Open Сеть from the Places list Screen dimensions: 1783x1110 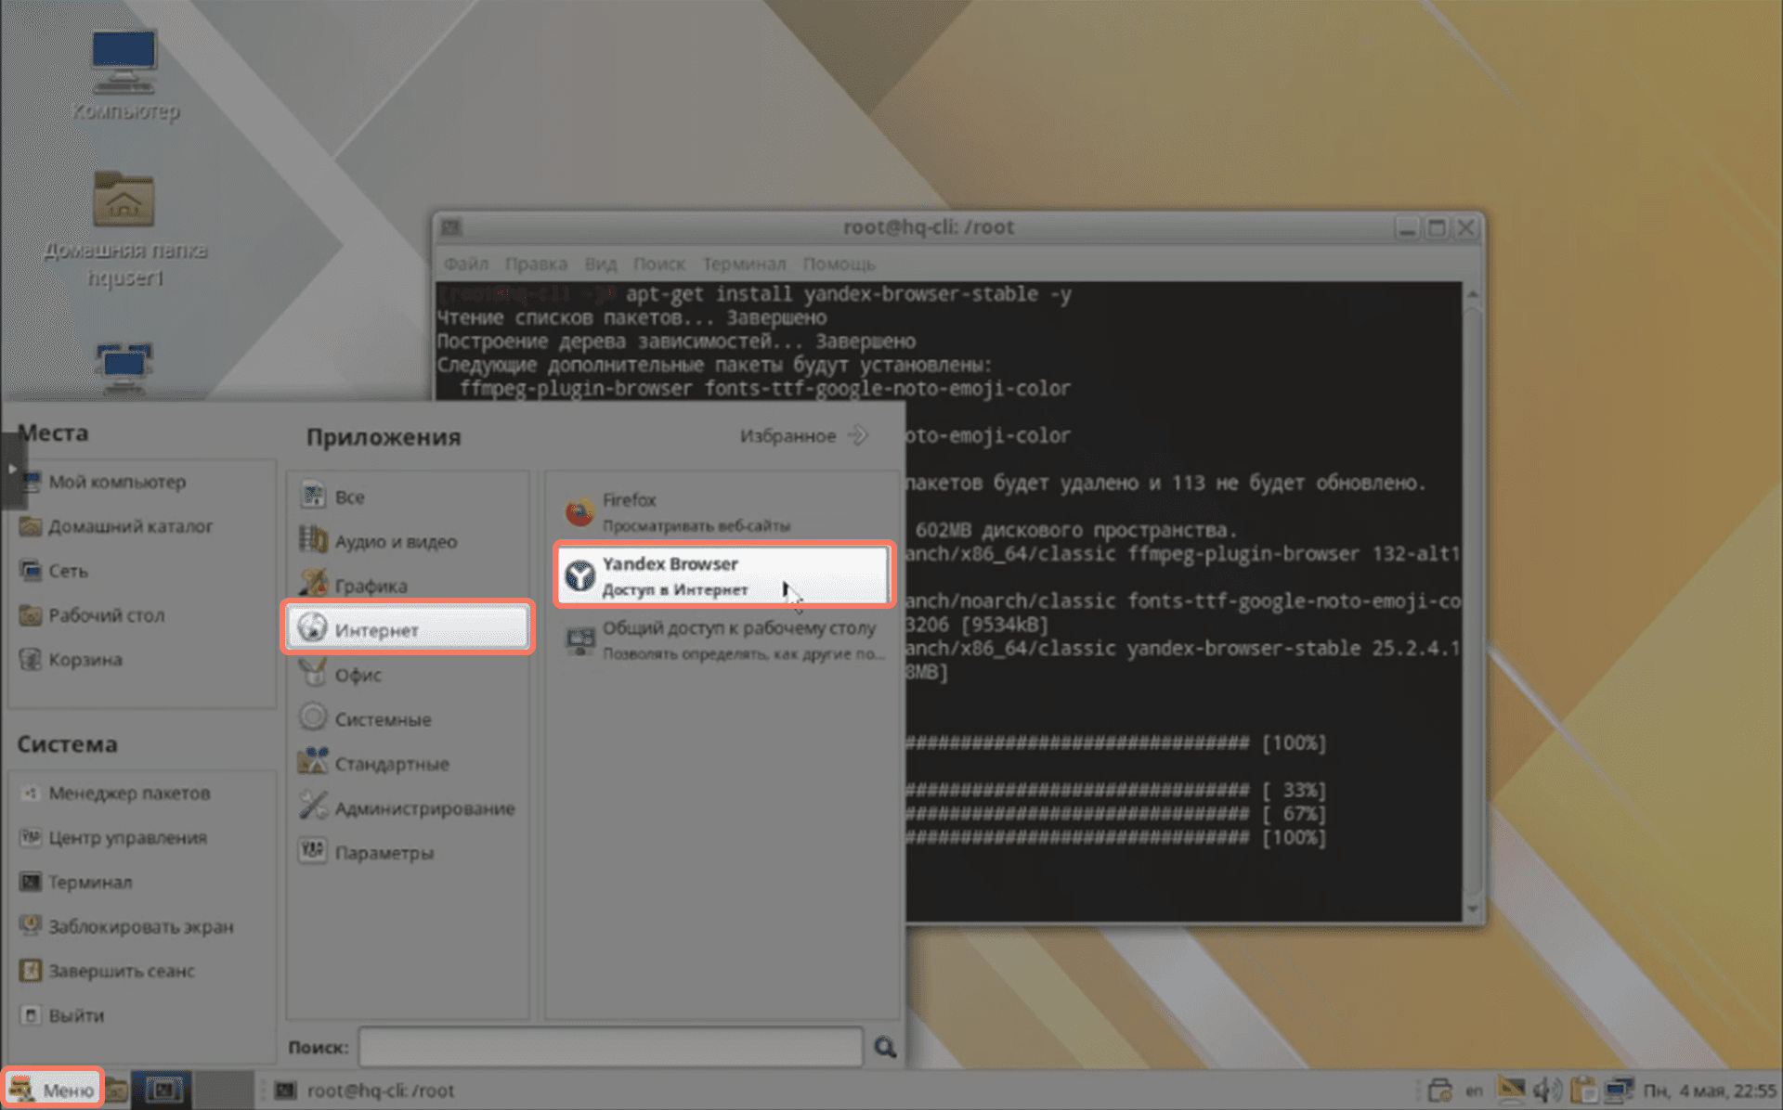(143, 571)
